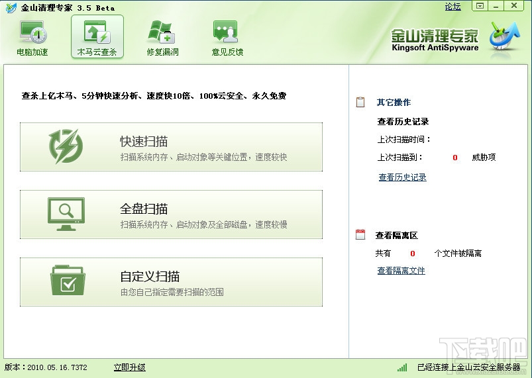Click the Kingsoft AntiSpyware broom logo
532x378 pixels.
(x=504, y=36)
